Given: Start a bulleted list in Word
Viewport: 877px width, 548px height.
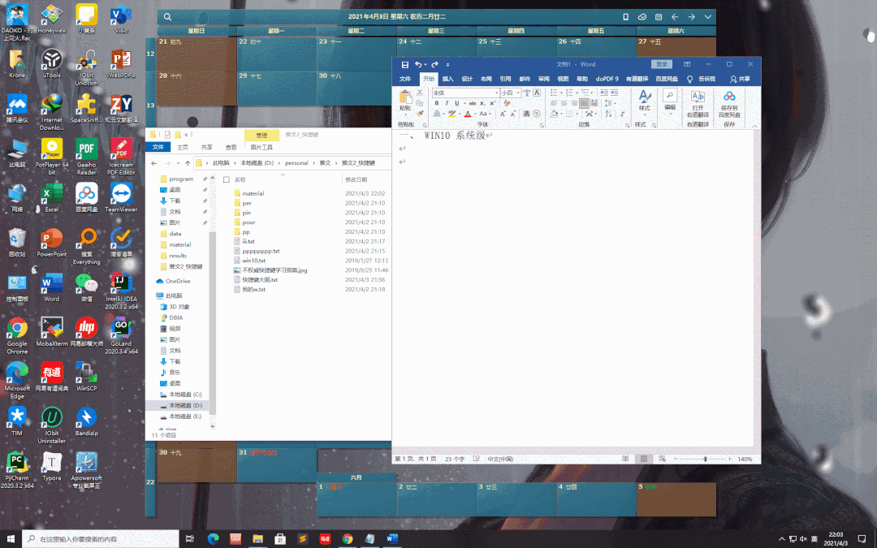Looking at the screenshot, I should point(555,93).
